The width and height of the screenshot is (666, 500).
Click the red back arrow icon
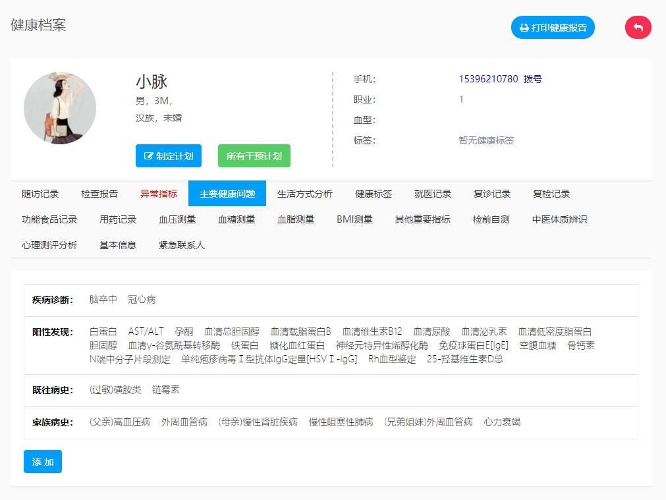coord(638,28)
